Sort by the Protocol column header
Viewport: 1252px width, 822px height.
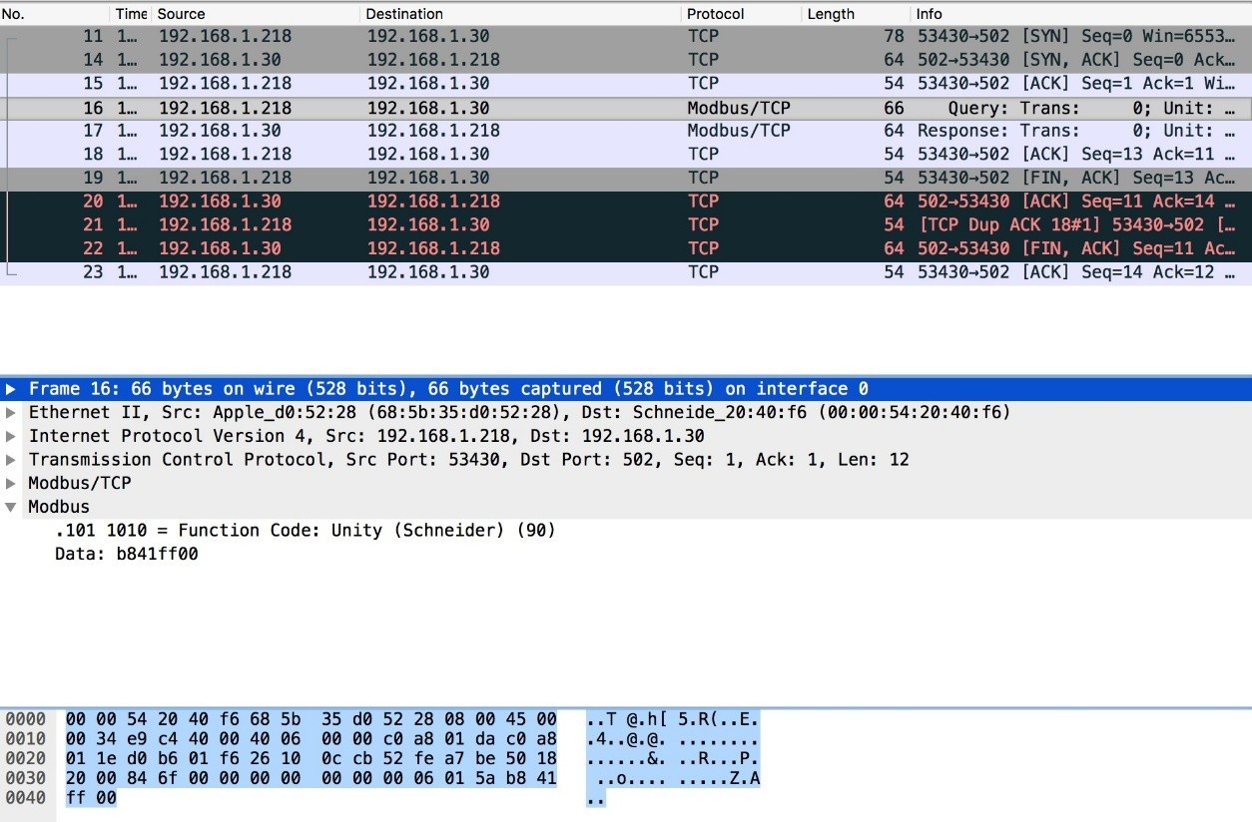(742, 14)
